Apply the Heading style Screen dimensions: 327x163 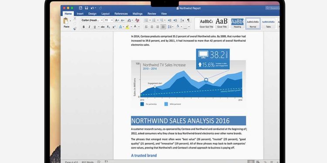point(237,23)
